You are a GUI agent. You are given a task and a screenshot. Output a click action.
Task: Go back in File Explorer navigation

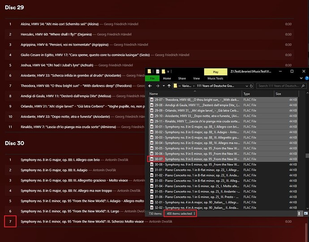pyautogui.click(x=150, y=86)
